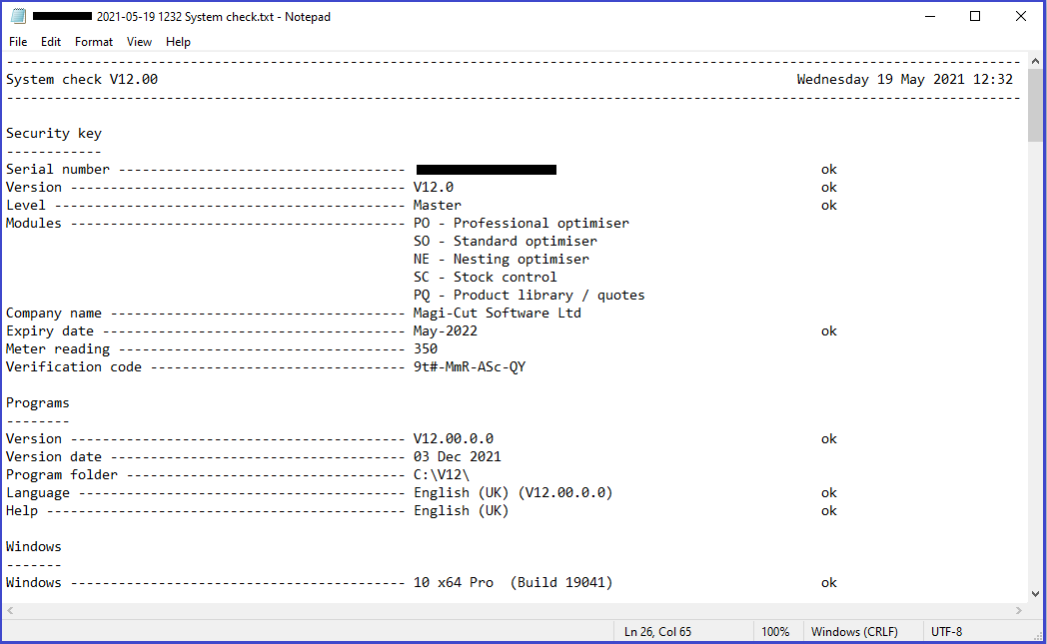The image size is (1047, 644).
Task: Click 'ok' status on Windows row
Action: 828,583
